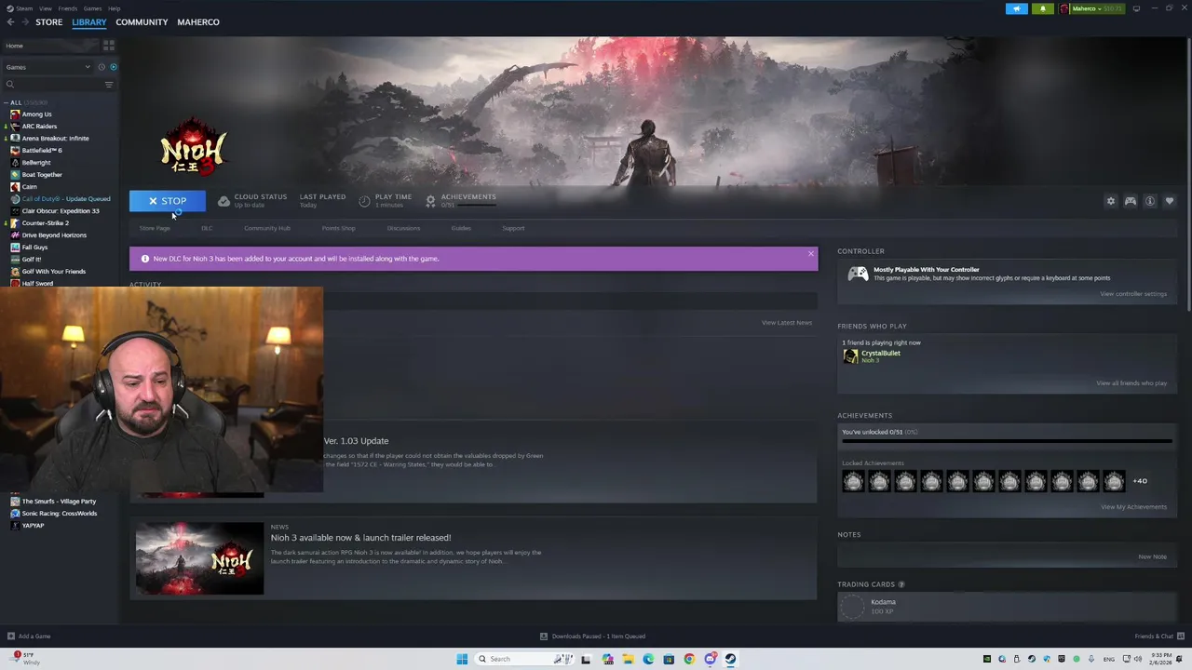Open the Ver. 1.03 Update news item
1192x670 pixels.
(356, 441)
